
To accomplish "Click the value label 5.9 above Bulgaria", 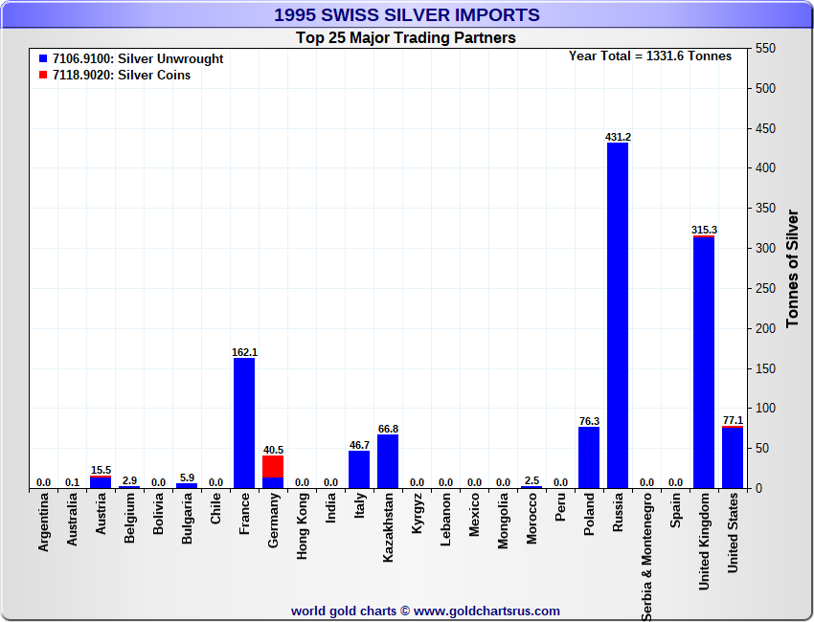I will click(187, 478).
